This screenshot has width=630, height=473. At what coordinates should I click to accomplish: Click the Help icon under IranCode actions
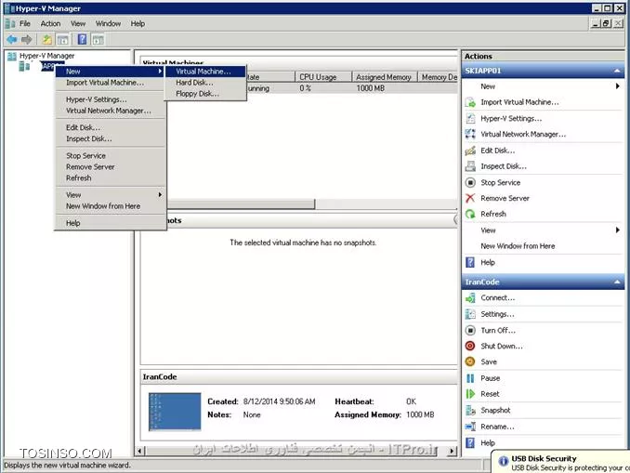pyautogui.click(x=470, y=443)
